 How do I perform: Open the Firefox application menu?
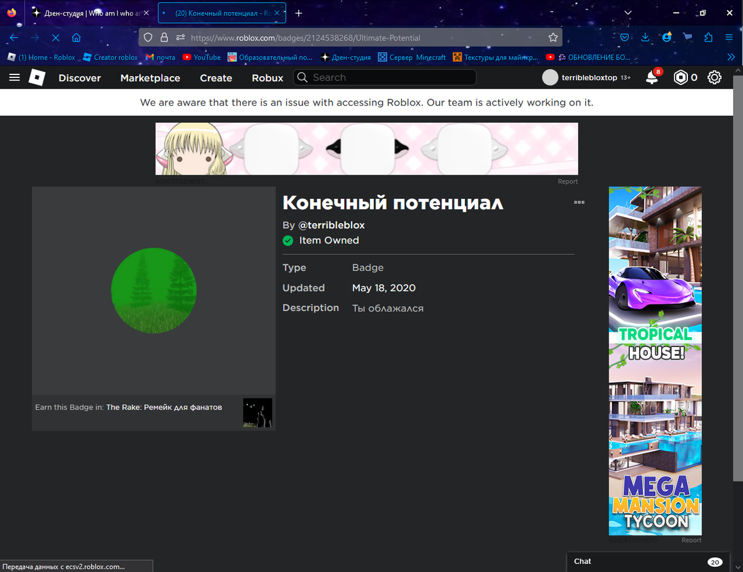(x=729, y=38)
